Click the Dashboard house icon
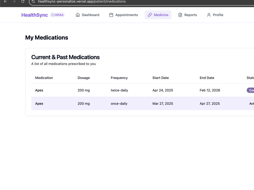 pyautogui.click(x=78, y=15)
